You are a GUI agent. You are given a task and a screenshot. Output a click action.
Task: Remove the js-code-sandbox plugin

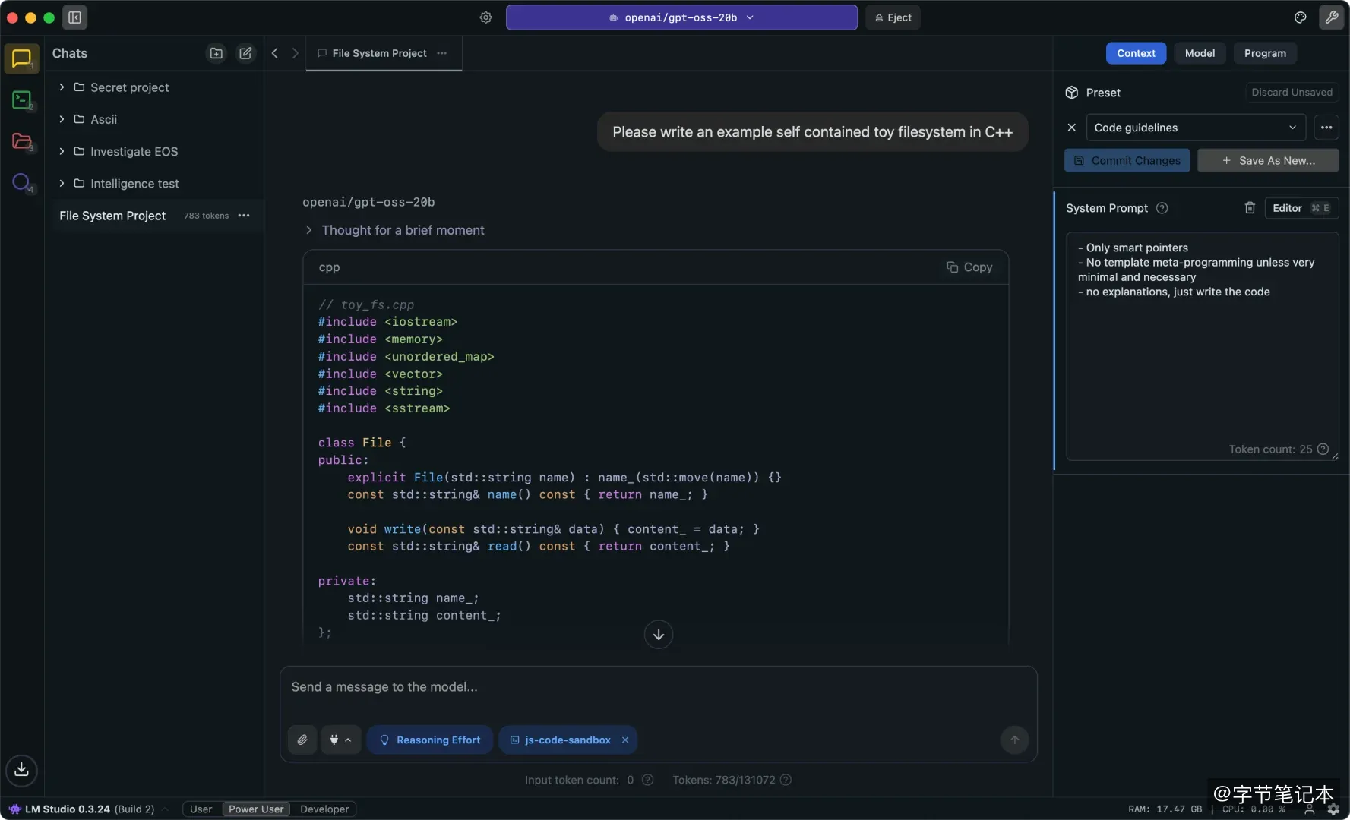pos(625,740)
